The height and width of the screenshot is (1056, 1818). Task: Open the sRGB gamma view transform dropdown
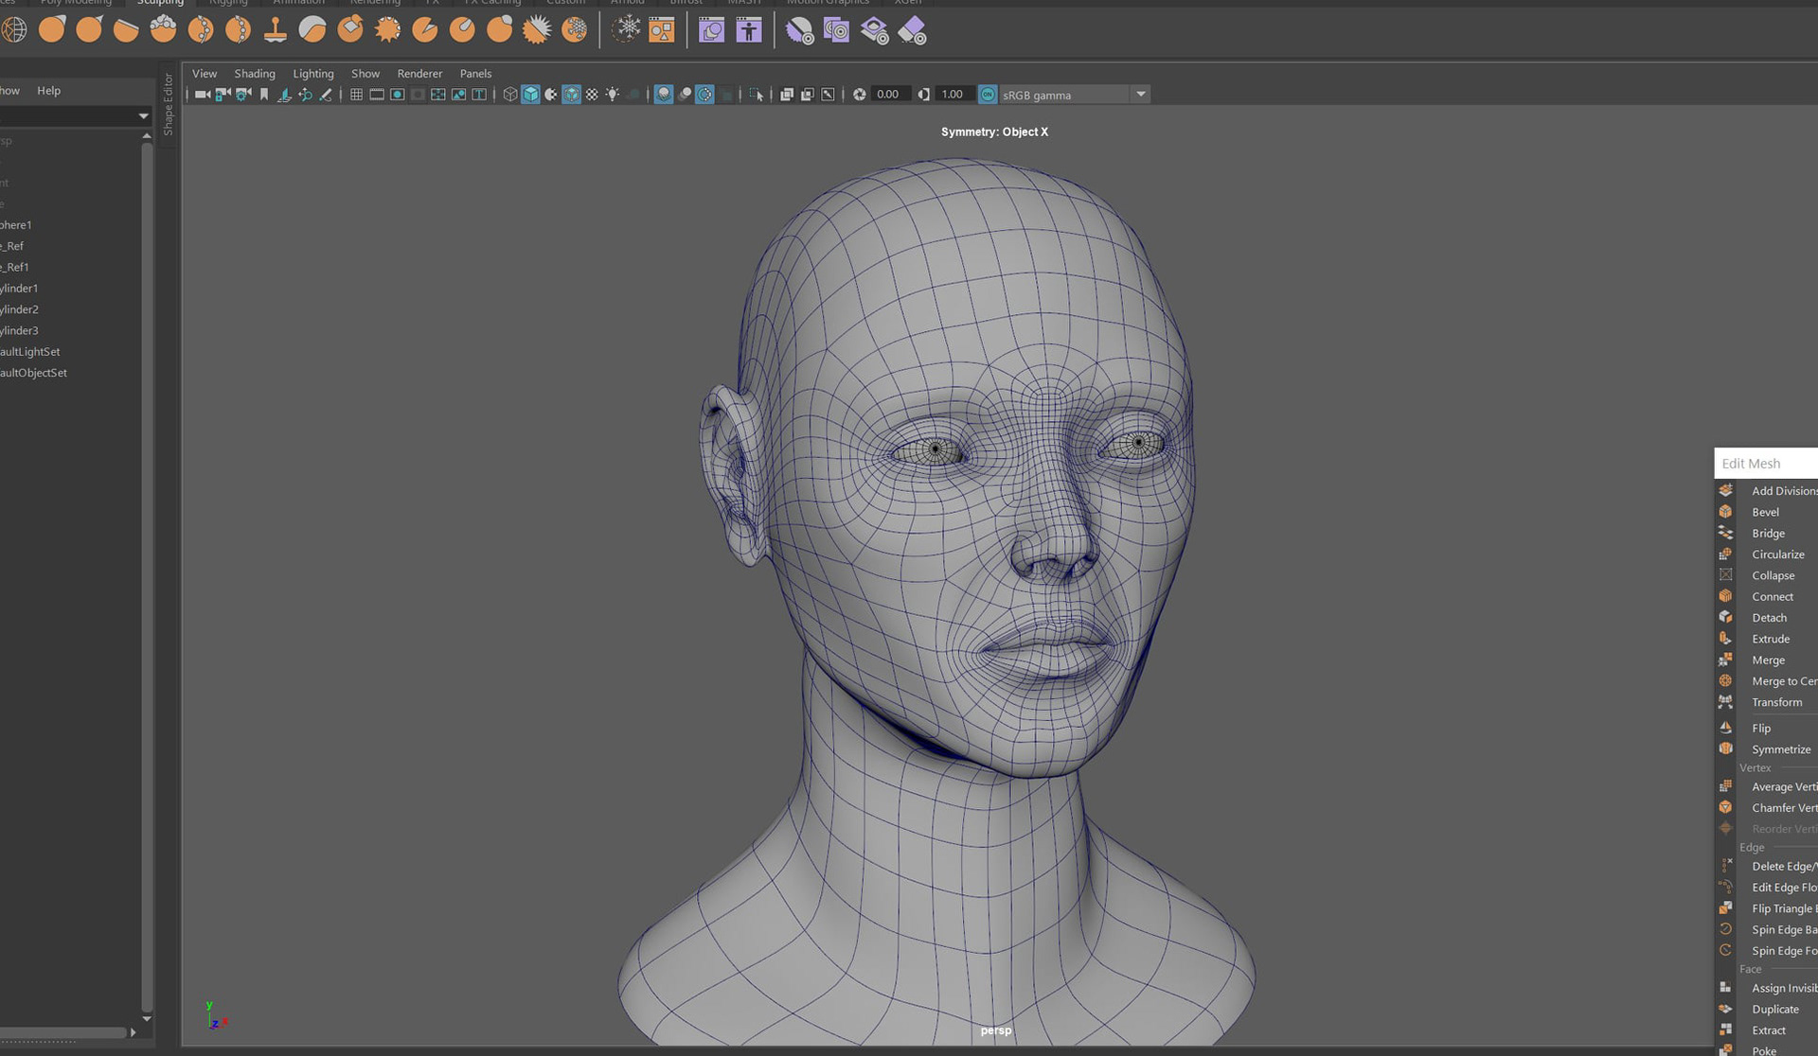[1140, 95]
